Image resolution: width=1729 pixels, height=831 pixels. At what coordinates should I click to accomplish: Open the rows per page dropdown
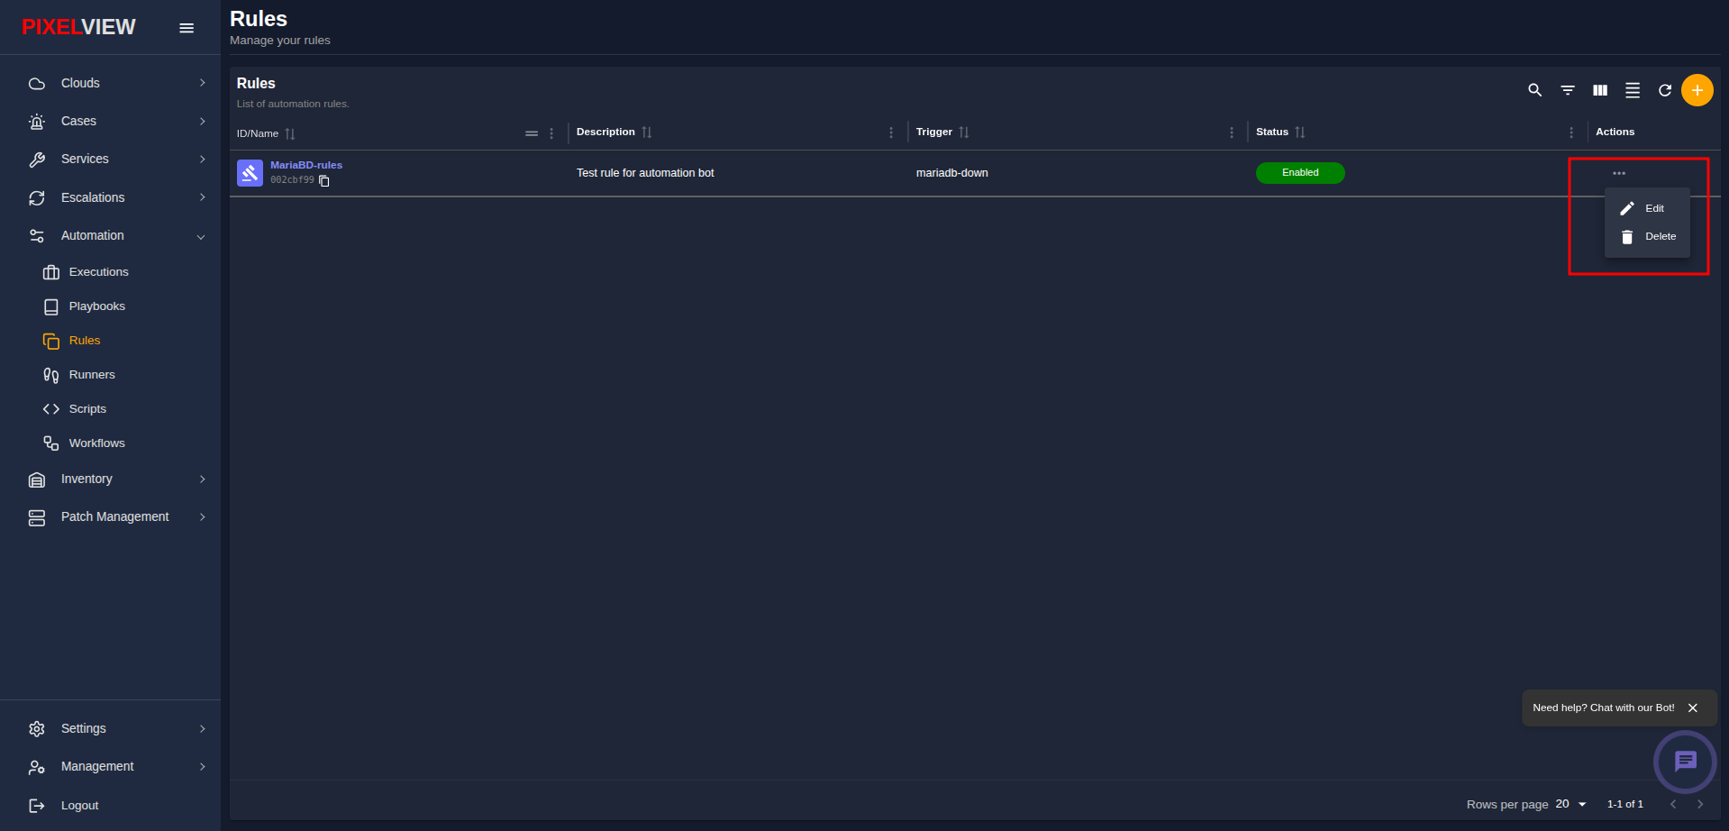pos(1571,804)
